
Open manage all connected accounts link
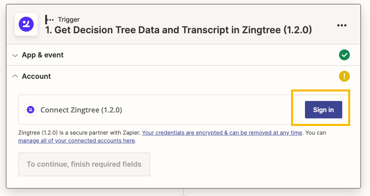tap(77, 141)
